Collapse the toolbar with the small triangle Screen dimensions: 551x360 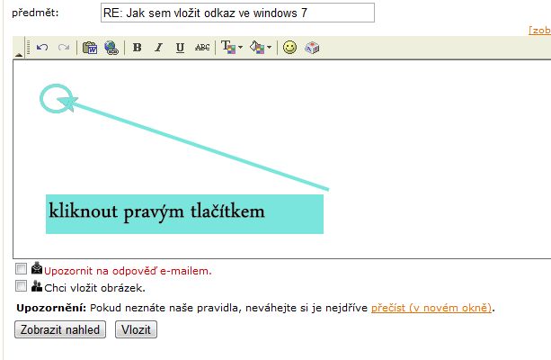coord(19,55)
